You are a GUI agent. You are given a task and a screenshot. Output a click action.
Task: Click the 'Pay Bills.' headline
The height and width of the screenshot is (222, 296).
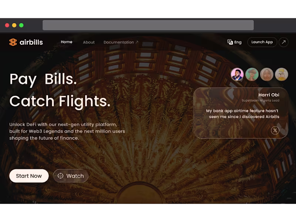click(x=43, y=79)
